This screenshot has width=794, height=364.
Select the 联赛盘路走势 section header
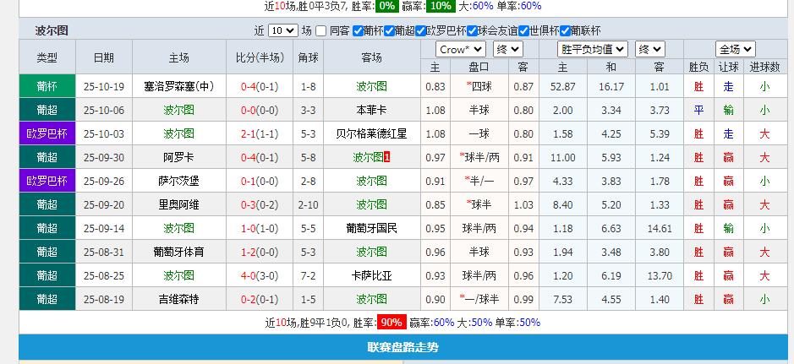(402, 347)
